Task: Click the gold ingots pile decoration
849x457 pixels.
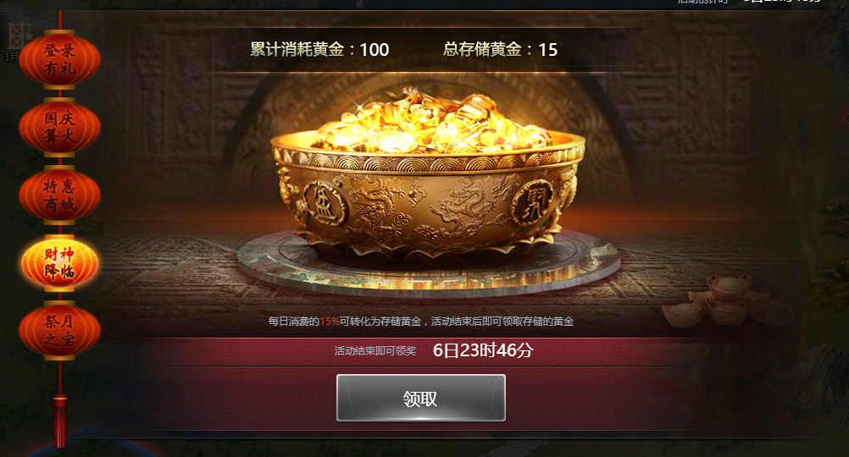Action: pyautogui.click(x=725, y=301)
